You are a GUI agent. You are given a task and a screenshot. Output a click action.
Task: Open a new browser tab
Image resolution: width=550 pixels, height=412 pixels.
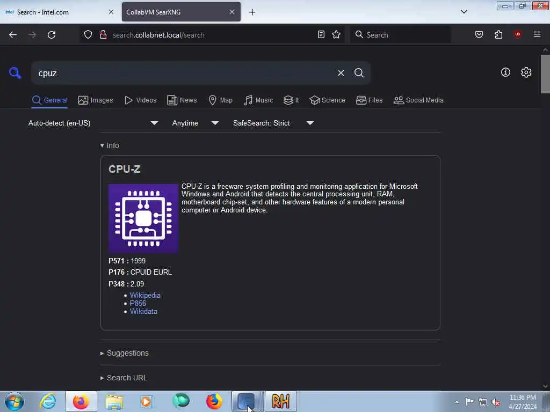coord(252,12)
